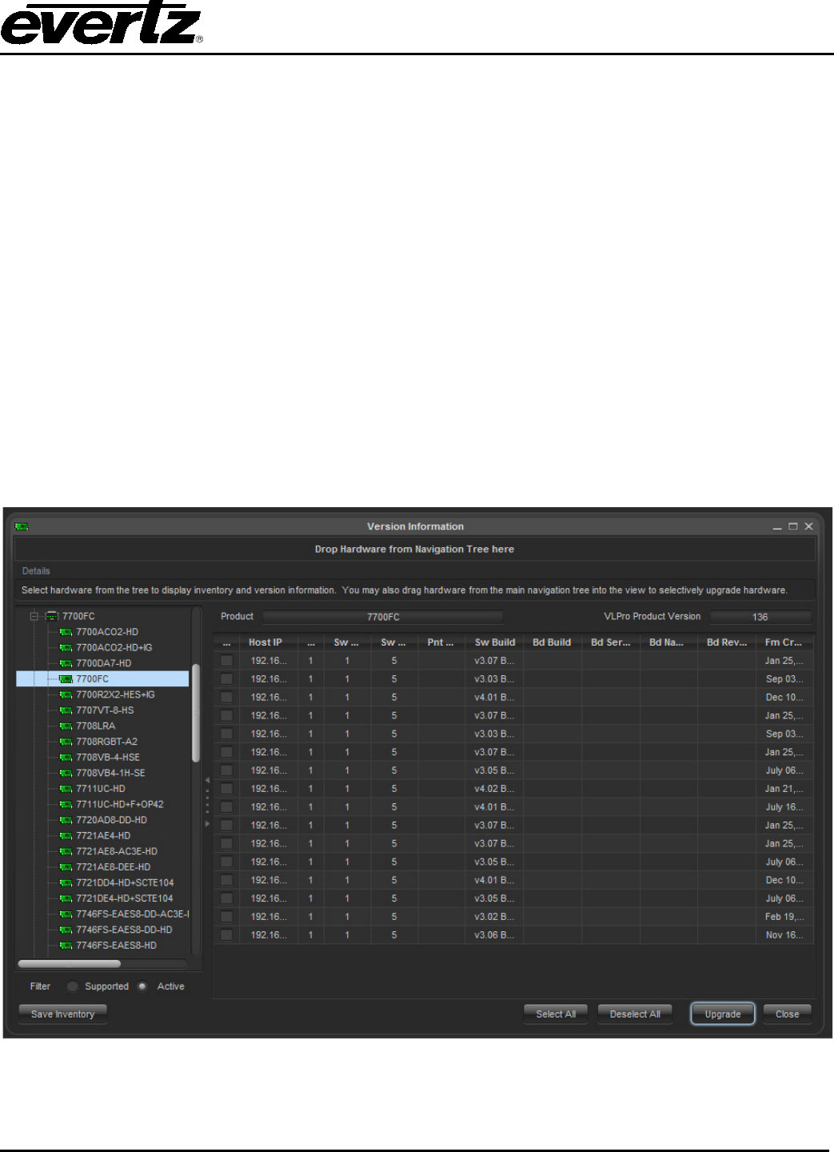
Task: Click the root 7700FC frame icon
Action: pos(52,616)
